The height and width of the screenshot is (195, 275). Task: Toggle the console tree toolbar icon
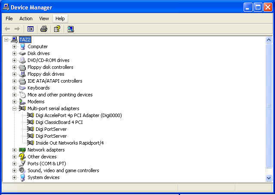point(31,29)
